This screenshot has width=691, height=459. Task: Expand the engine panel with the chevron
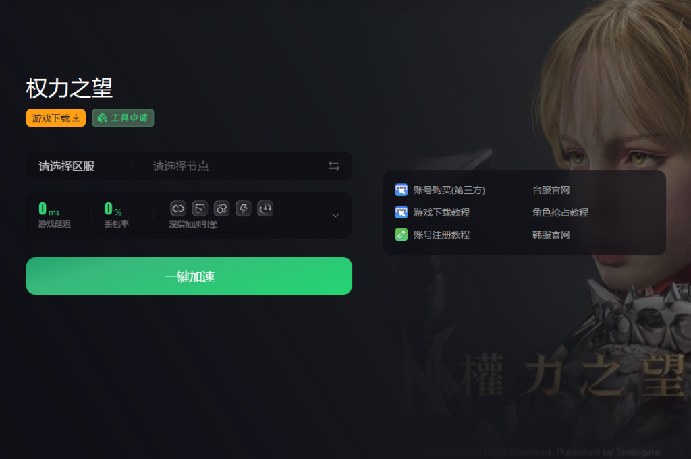point(335,216)
